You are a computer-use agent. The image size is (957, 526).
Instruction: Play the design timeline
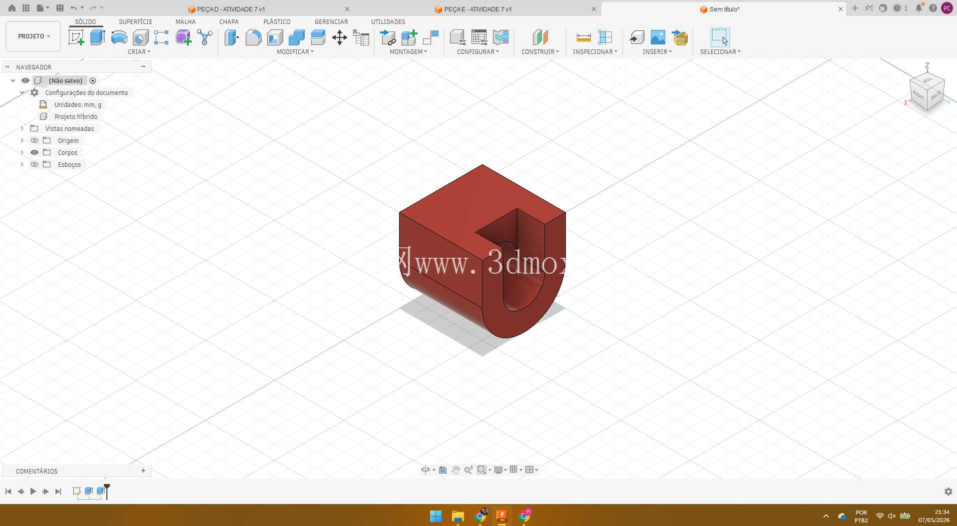pyautogui.click(x=33, y=491)
